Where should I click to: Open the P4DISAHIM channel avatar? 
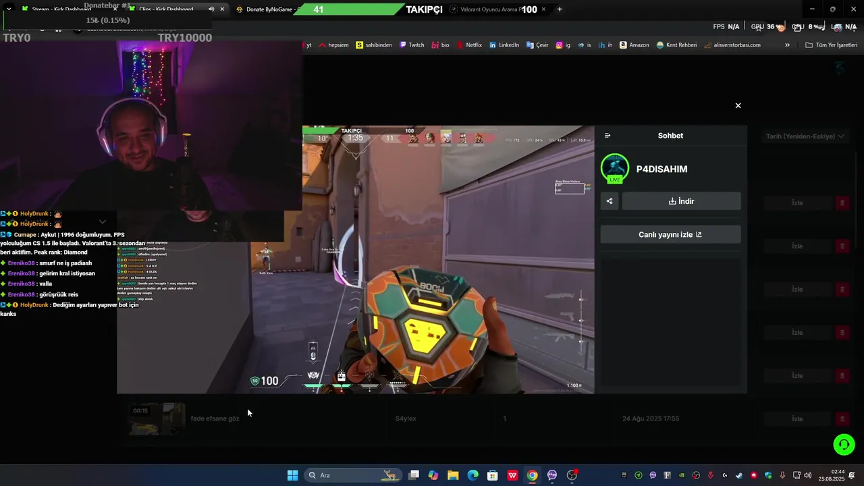coord(614,169)
